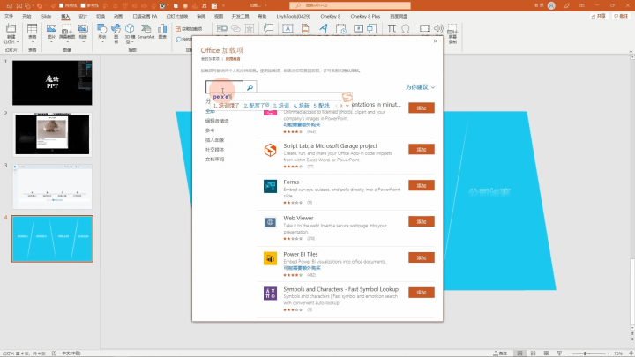The image size is (635, 357).
Task: Click the Header and Footer icon
Action: click(305, 28)
